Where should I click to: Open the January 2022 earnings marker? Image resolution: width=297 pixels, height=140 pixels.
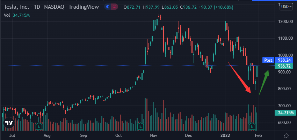pyautogui.click(x=252, y=126)
